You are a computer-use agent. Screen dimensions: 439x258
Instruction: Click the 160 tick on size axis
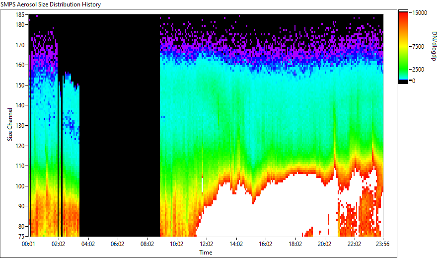tap(19, 65)
